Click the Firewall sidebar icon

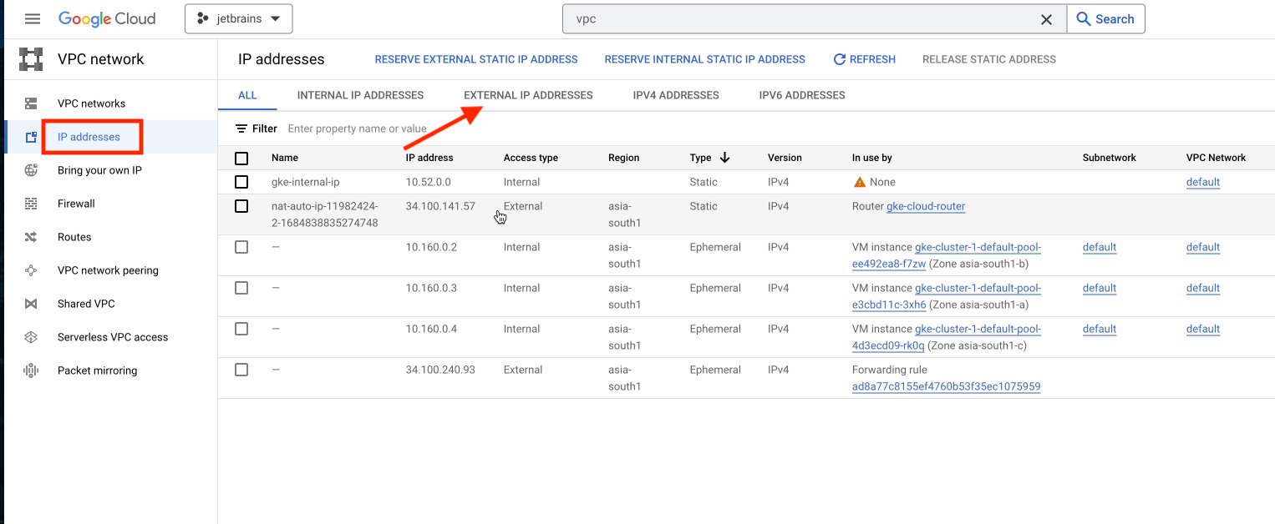[31, 204]
